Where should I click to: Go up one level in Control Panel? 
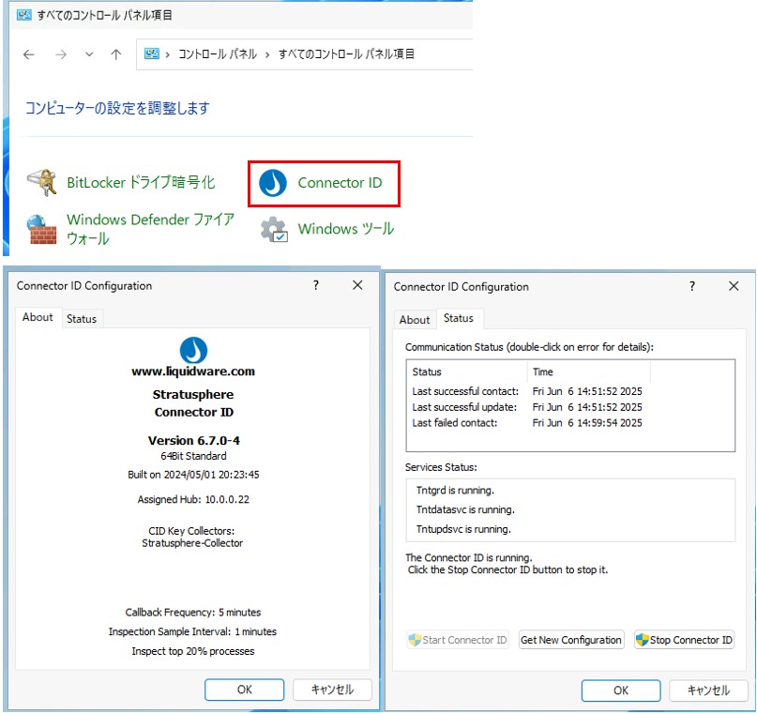(116, 54)
